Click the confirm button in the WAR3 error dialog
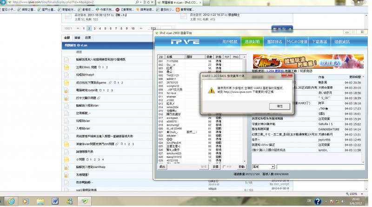Viewport: 372px width, 207px height. pyautogui.click(x=279, y=106)
